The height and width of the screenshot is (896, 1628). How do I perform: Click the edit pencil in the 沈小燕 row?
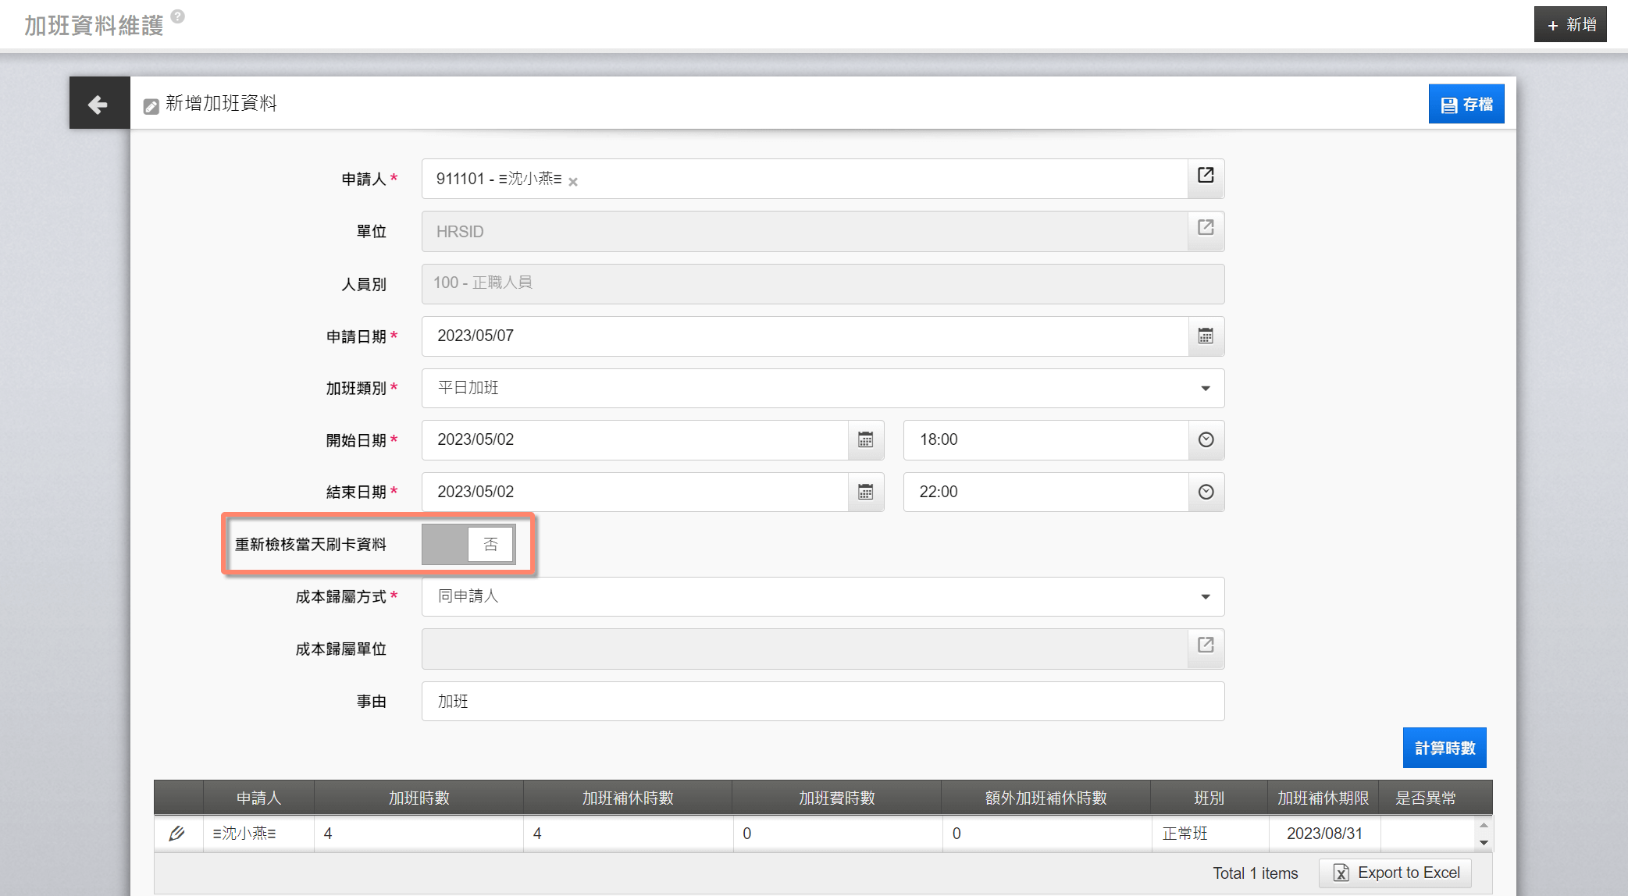click(177, 834)
